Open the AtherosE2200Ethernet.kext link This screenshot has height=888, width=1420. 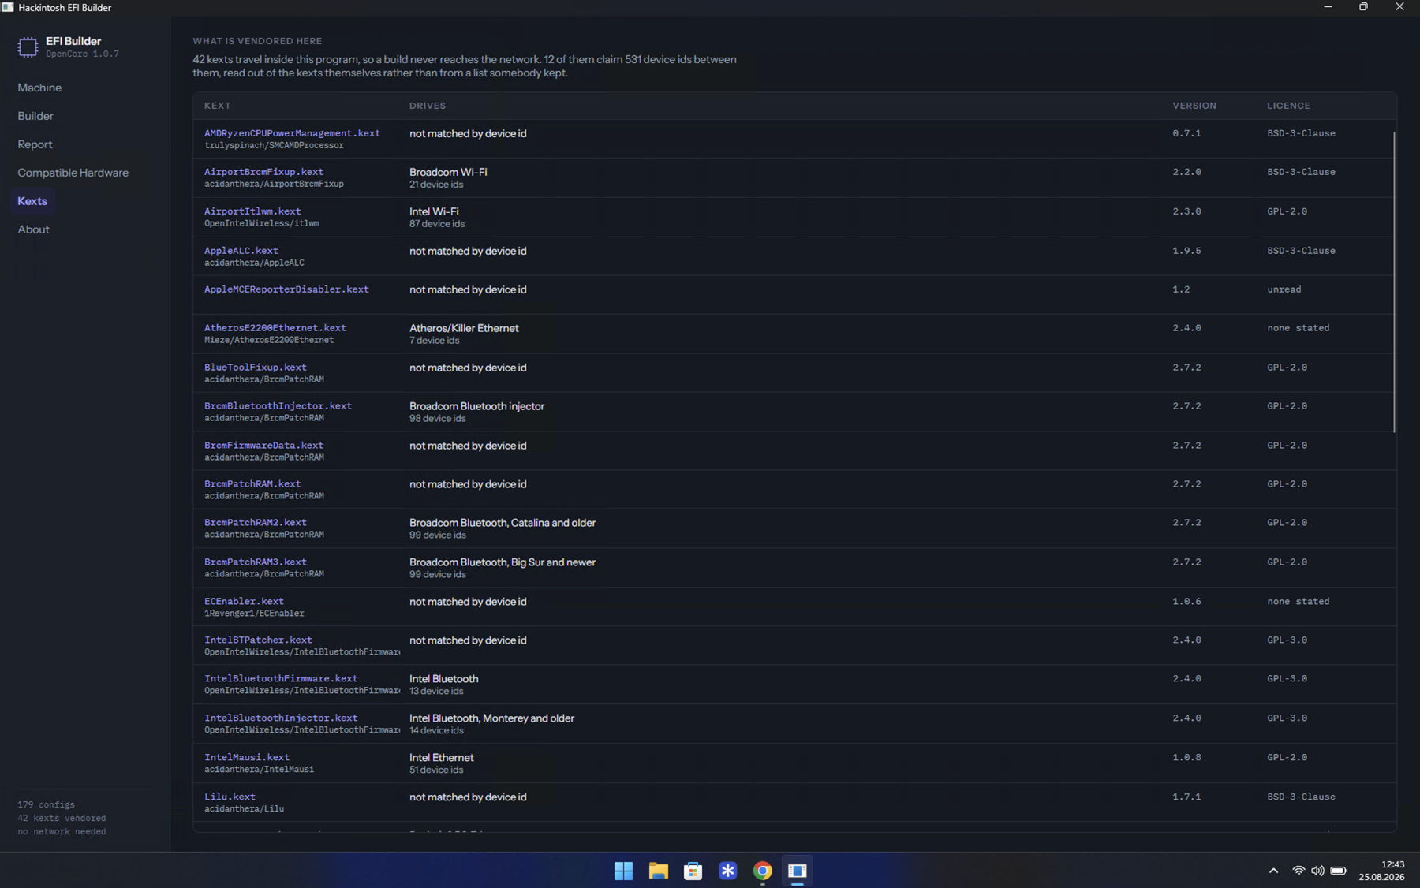click(x=275, y=328)
